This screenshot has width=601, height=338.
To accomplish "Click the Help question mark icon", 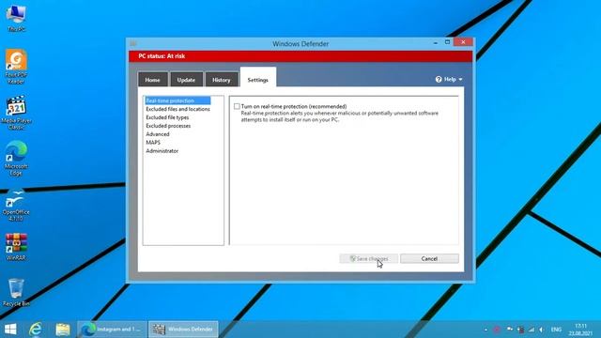I will (439, 79).
